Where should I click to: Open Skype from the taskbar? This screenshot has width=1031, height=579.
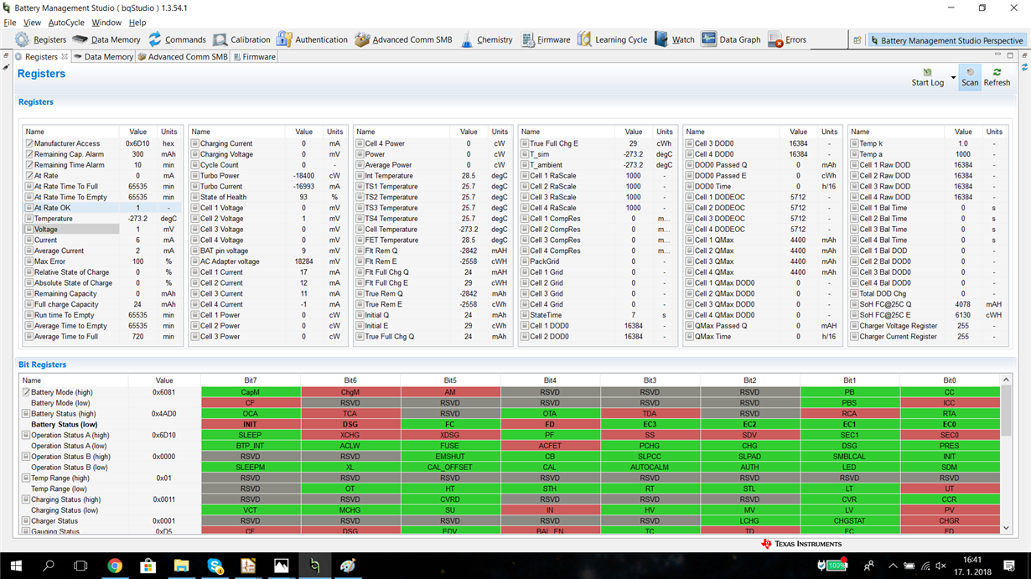[x=215, y=566]
